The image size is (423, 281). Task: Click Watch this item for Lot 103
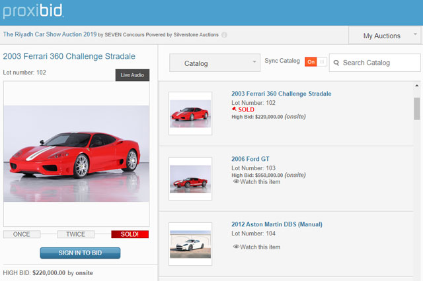(x=260, y=181)
